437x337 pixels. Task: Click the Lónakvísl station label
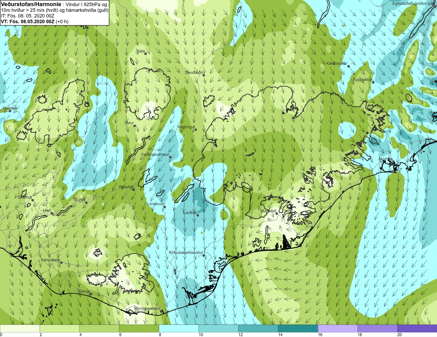click(x=155, y=204)
